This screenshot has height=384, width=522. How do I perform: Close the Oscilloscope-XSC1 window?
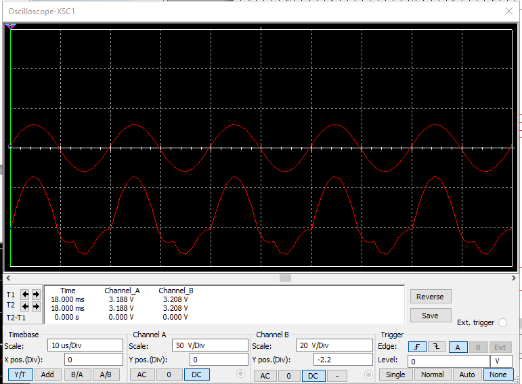pyautogui.click(x=508, y=10)
